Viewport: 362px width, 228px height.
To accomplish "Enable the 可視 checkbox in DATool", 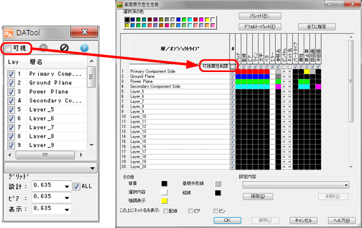I will 8,49.
